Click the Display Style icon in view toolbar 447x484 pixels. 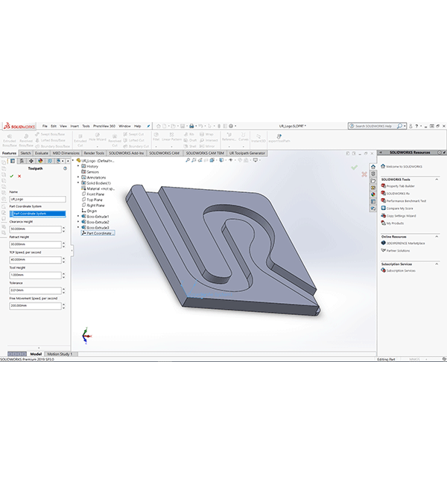tap(222, 160)
